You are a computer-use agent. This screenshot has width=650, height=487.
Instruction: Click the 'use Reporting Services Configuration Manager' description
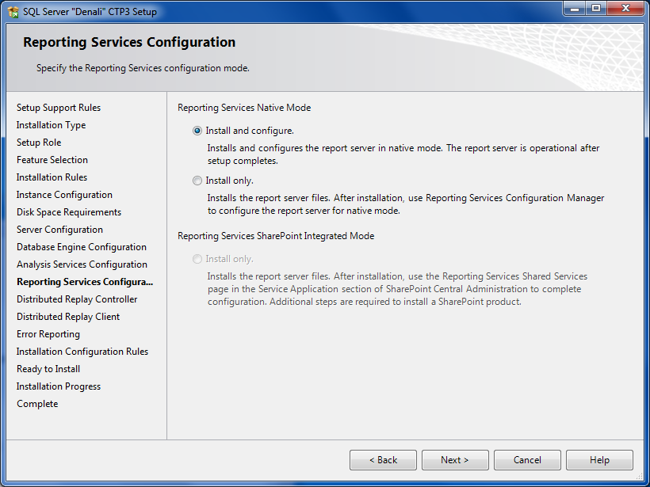(x=406, y=204)
